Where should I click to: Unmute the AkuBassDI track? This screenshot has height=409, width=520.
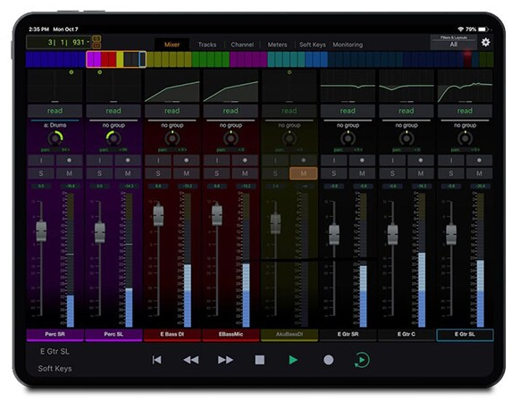pyautogui.click(x=304, y=173)
